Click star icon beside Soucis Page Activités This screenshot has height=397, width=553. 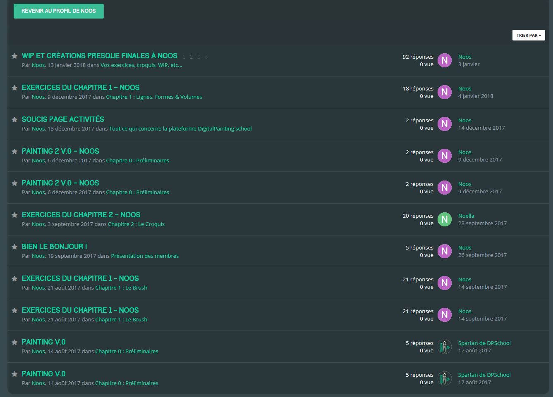[x=14, y=120]
